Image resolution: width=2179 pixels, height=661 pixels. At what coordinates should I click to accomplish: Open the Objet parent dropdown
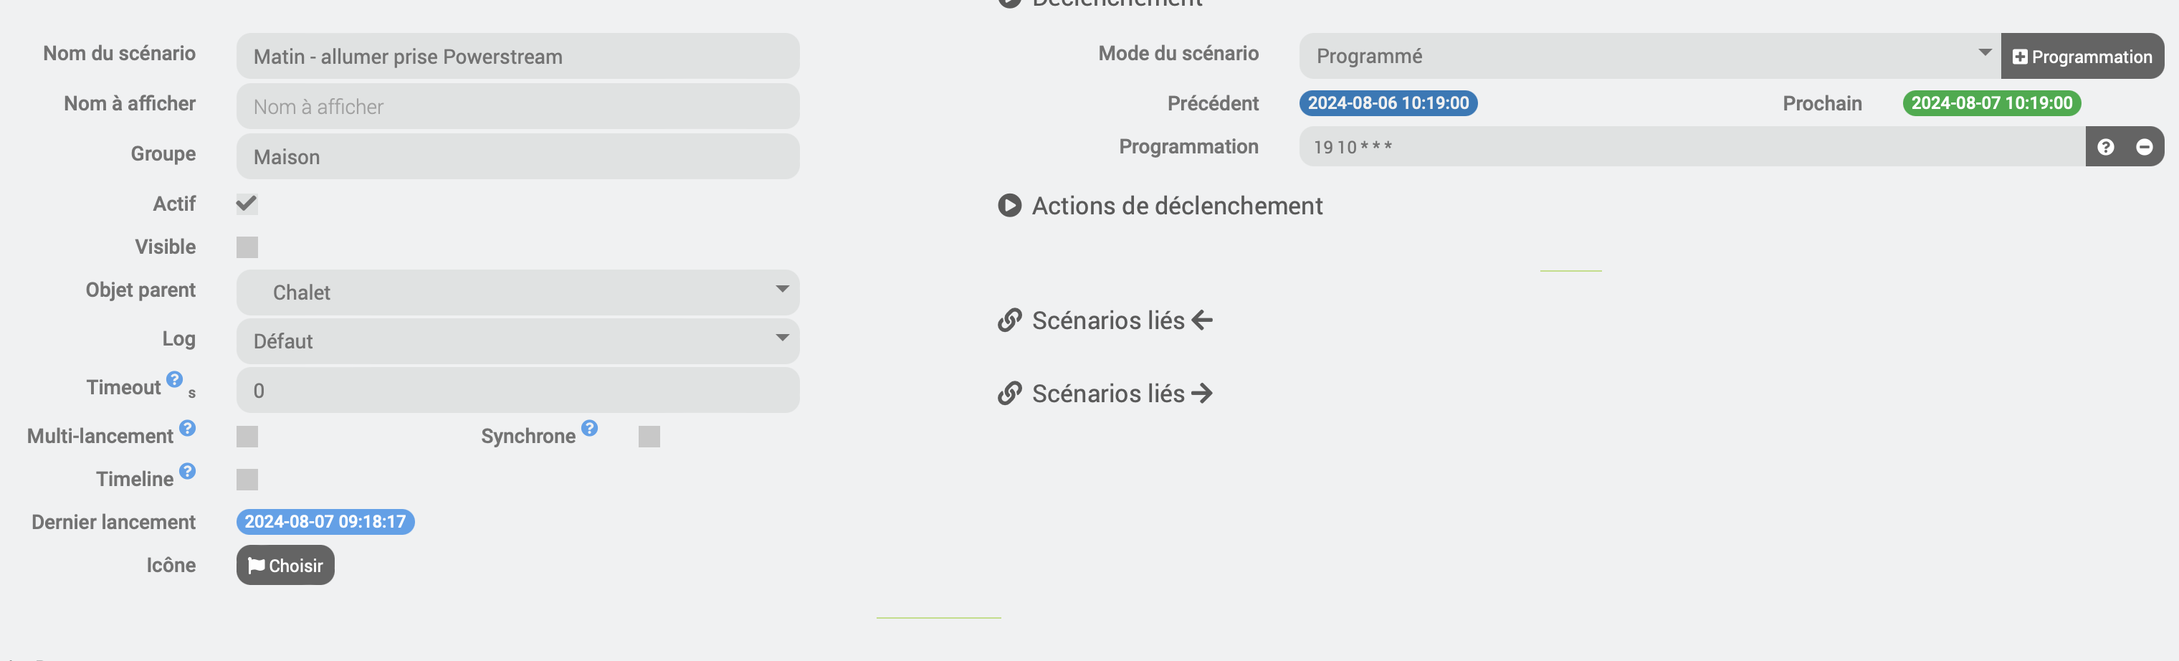(x=518, y=293)
